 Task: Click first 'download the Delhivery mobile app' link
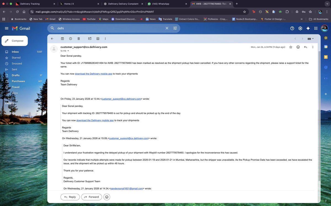94,74
